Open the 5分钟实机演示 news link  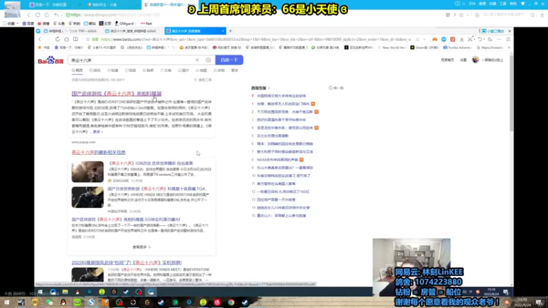[x=126, y=219]
